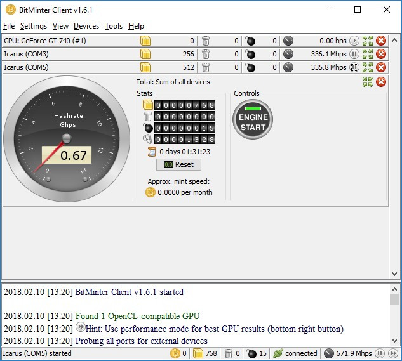Click the status bar bomb icon
This screenshot has width=402, height=361.
click(x=251, y=353)
